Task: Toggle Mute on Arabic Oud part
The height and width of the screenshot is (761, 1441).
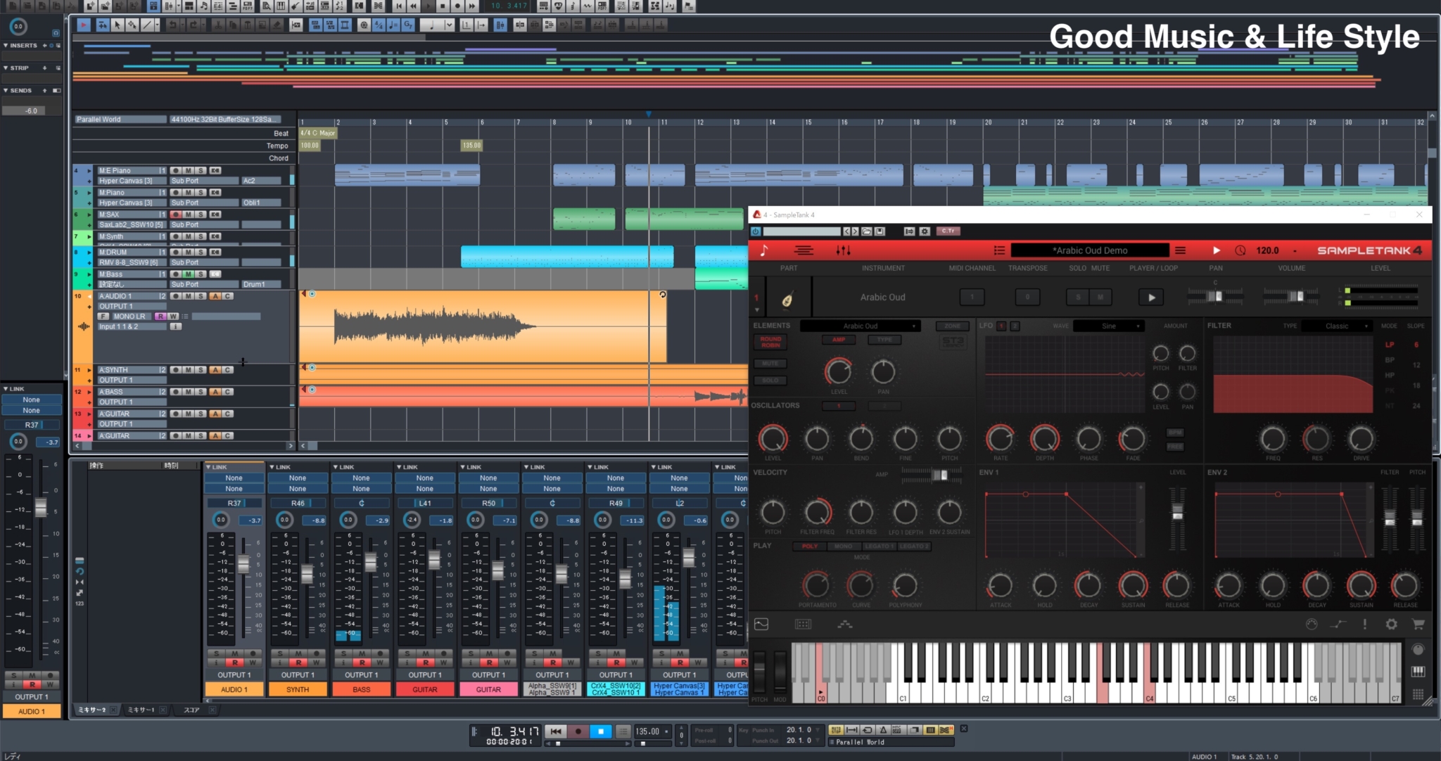Action: (1100, 298)
